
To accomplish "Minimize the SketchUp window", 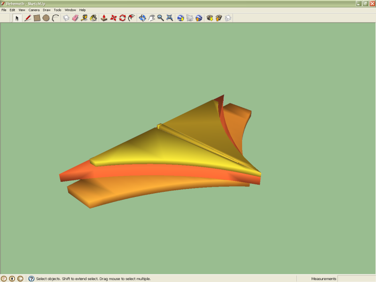I will tap(359, 4).
